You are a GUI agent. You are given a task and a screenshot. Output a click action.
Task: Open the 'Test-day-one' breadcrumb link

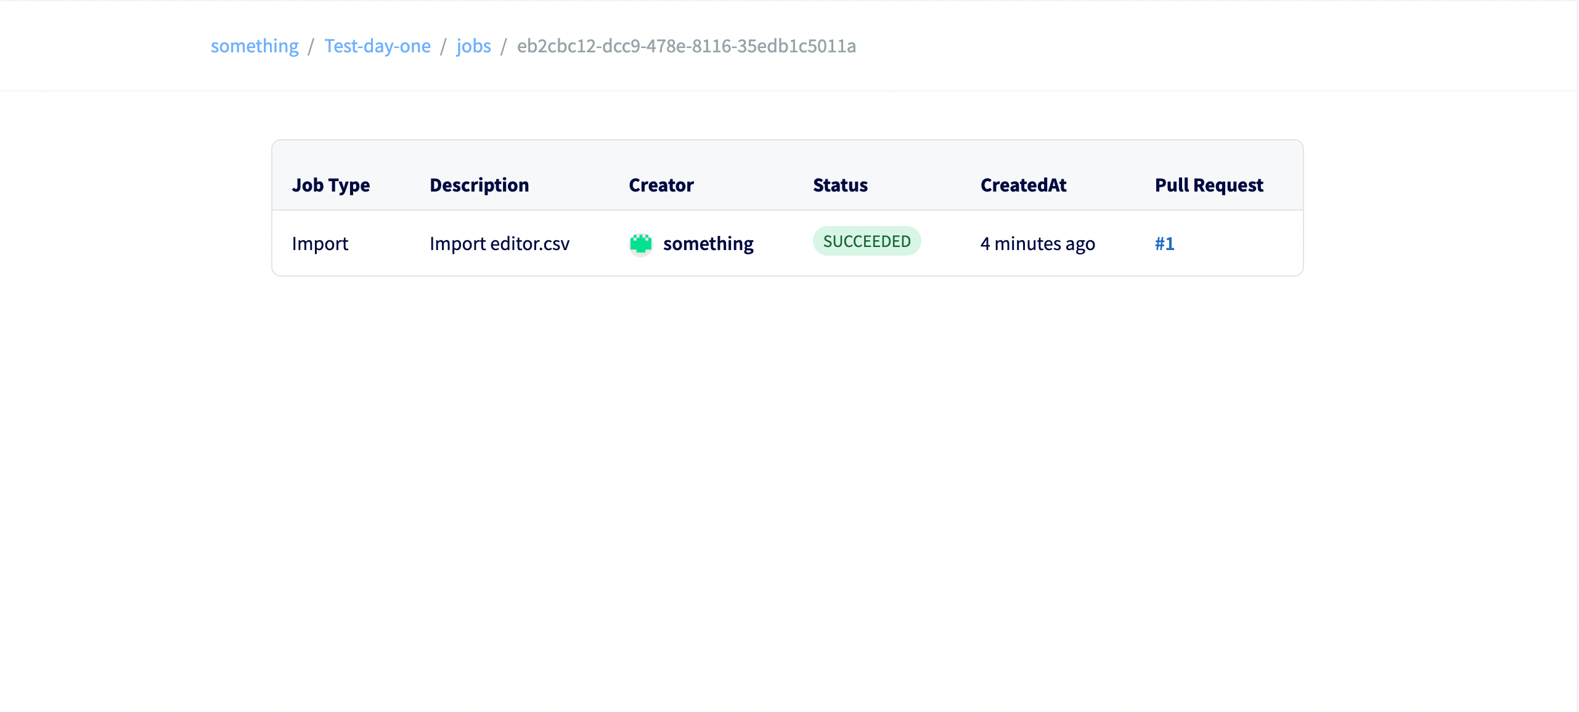[378, 46]
